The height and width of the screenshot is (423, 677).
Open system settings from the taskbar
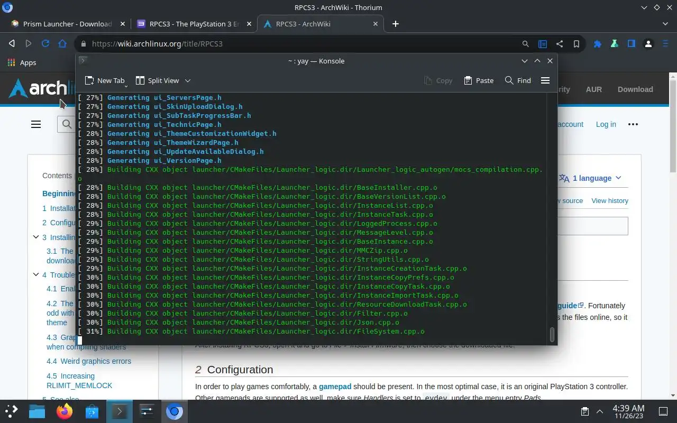(147, 411)
